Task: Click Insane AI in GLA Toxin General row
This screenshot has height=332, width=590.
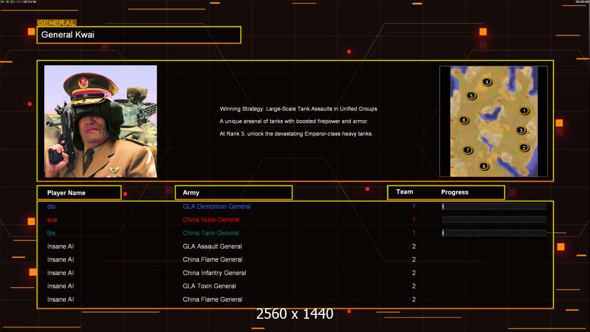Action: point(60,286)
